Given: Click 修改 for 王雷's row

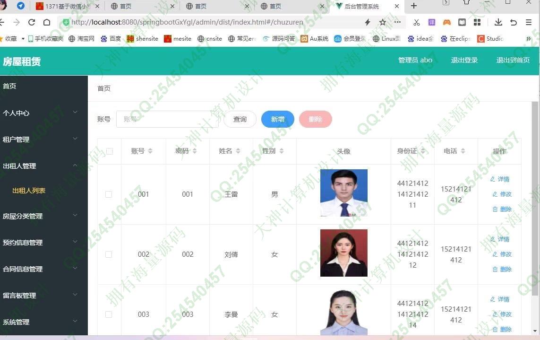Looking at the screenshot, I should coord(502,194).
